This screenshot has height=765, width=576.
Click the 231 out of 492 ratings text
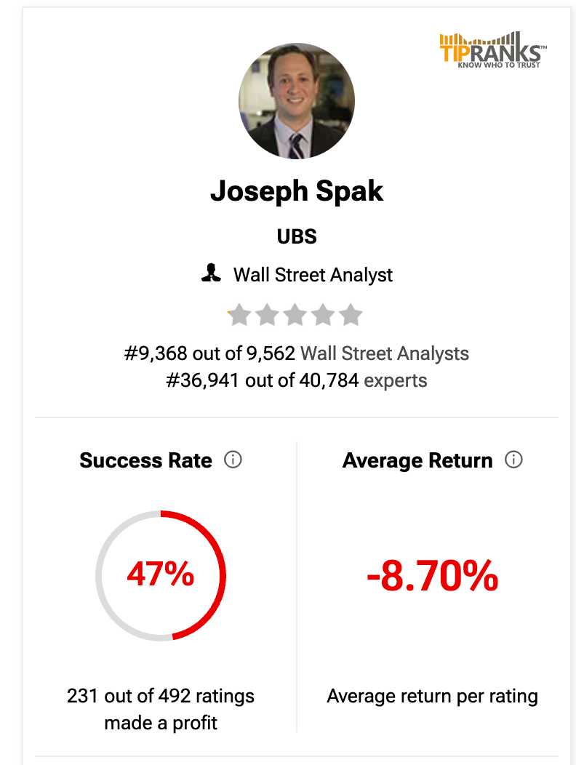click(161, 696)
